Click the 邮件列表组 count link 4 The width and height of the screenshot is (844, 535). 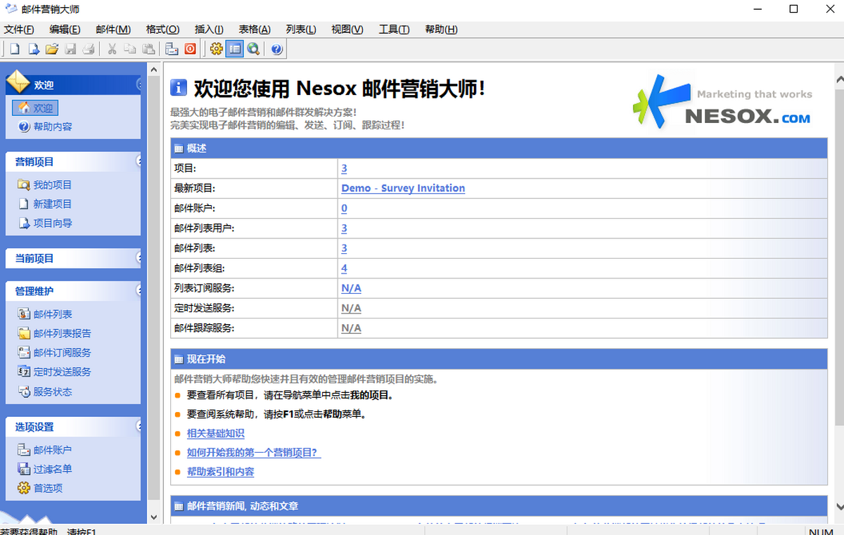pyautogui.click(x=345, y=268)
